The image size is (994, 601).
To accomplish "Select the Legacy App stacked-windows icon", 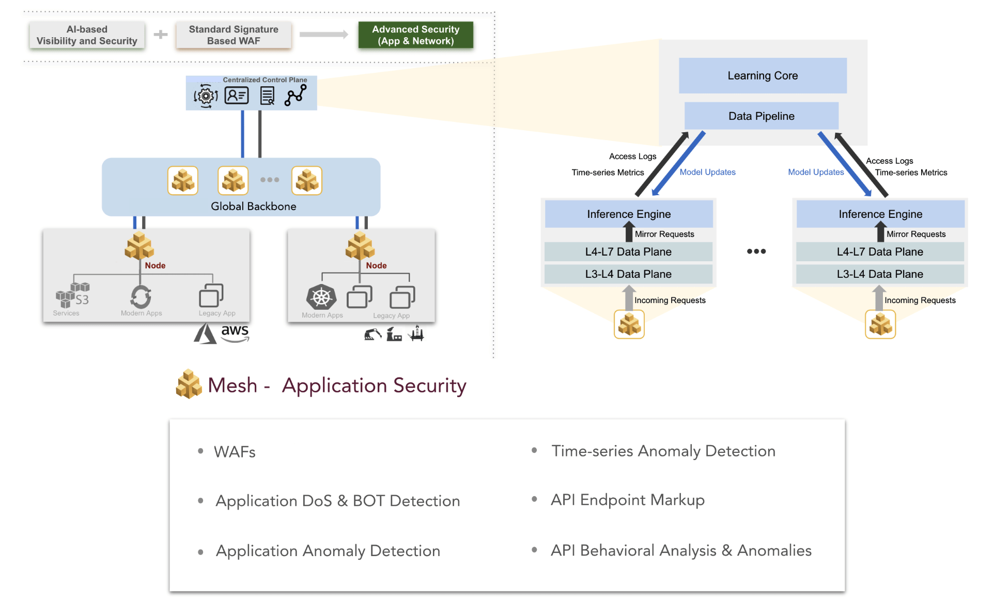I will point(211,296).
